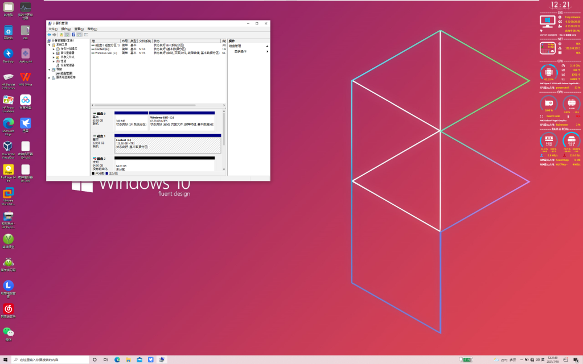
Task: Sort by the 类型 column header
Action: pyautogui.click(x=133, y=41)
